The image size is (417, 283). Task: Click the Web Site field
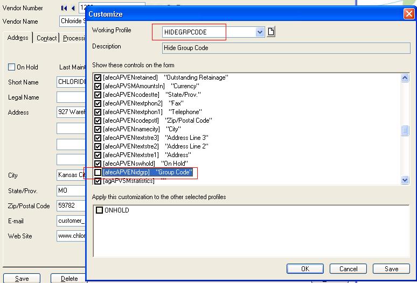pos(71,236)
